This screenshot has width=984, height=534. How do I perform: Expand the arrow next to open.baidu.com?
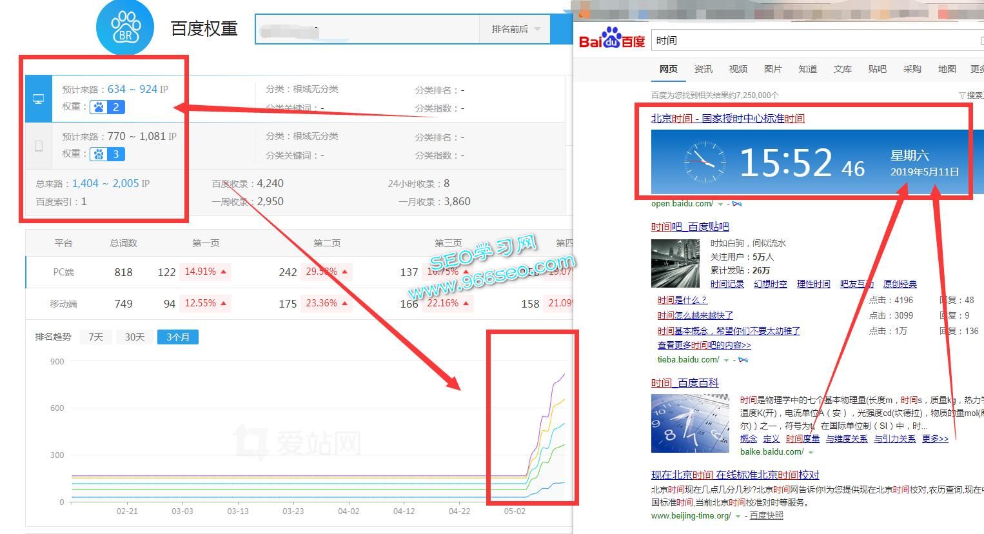(x=720, y=204)
